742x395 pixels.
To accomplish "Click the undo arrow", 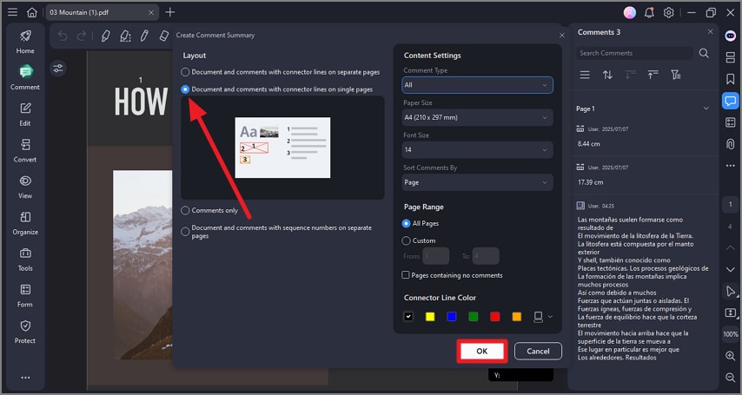I will 63,36.
